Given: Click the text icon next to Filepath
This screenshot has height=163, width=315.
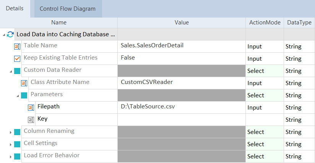Looking at the screenshot, I should 31,108.
